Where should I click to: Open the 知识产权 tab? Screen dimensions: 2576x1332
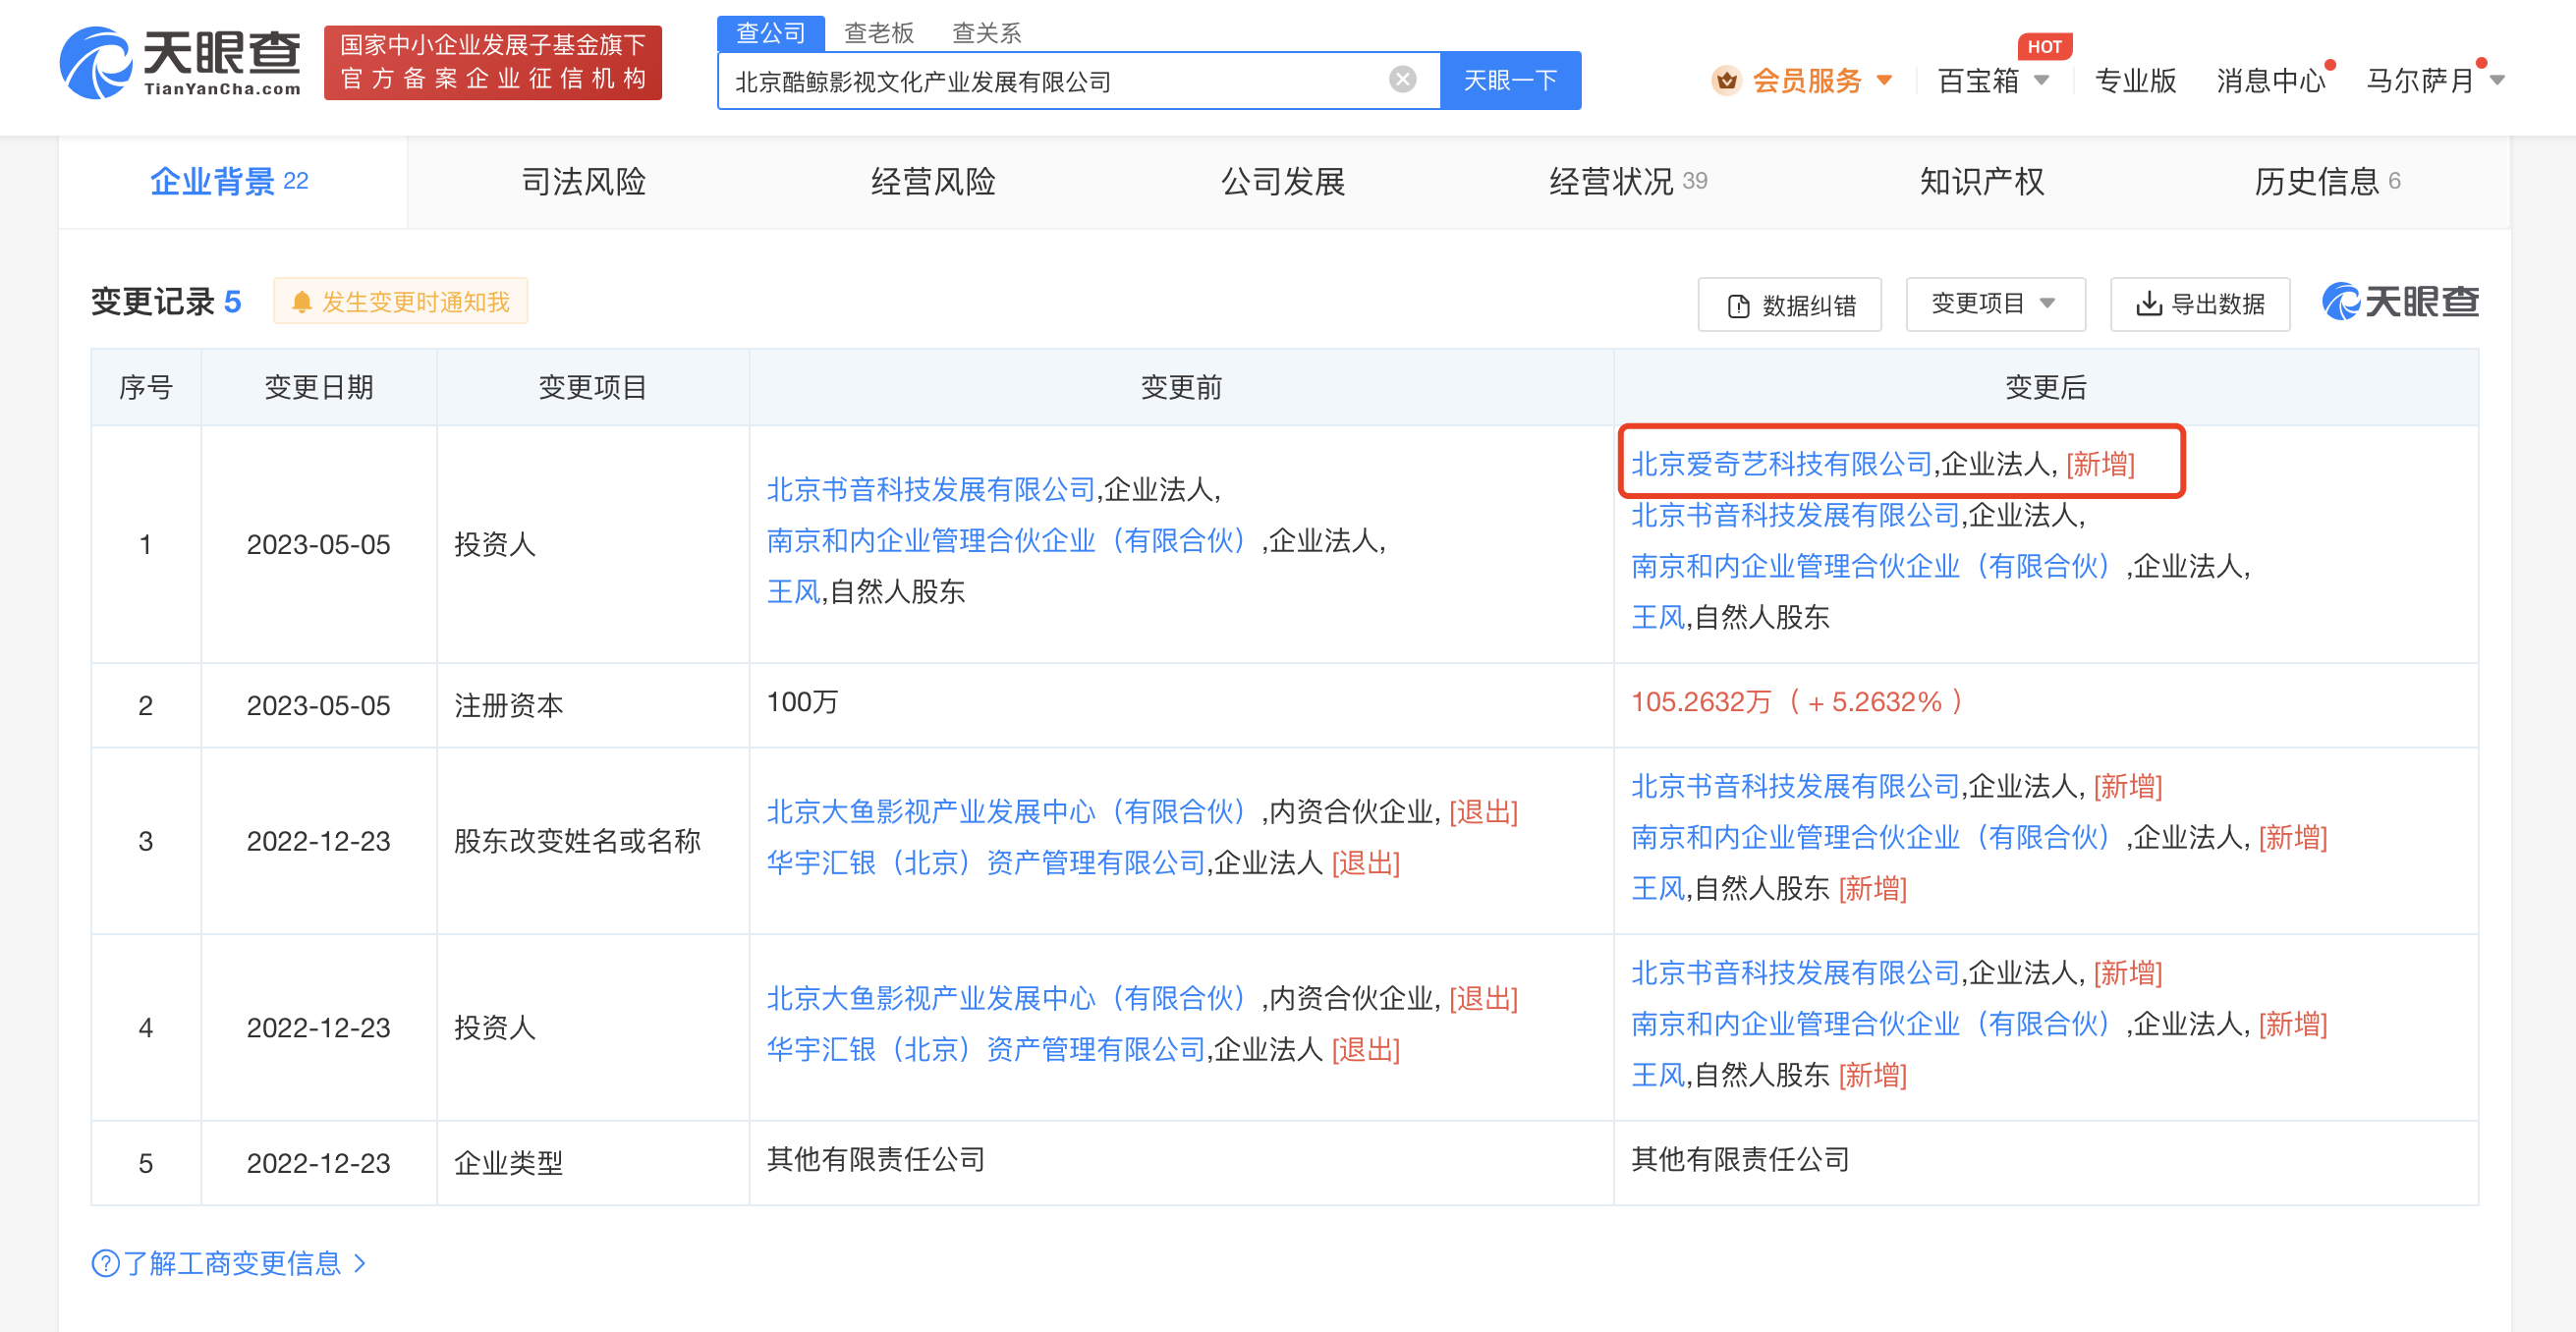(1981, 181)
